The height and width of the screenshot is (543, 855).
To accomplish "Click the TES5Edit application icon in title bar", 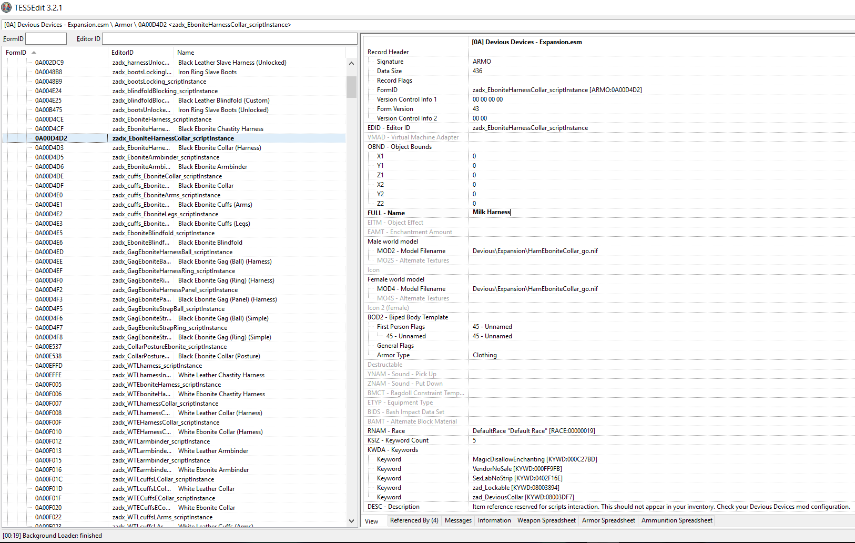I will point(6,7).
